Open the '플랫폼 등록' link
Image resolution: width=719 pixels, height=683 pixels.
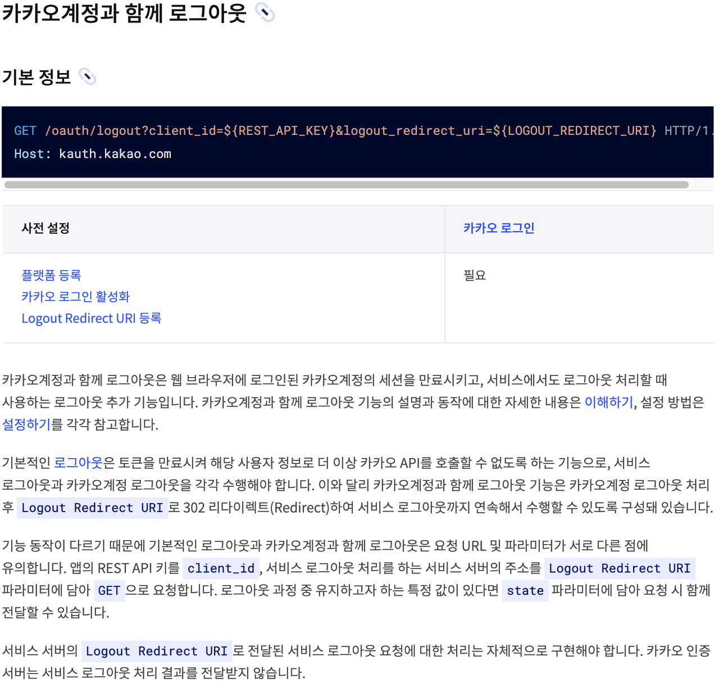pos(51,275)
